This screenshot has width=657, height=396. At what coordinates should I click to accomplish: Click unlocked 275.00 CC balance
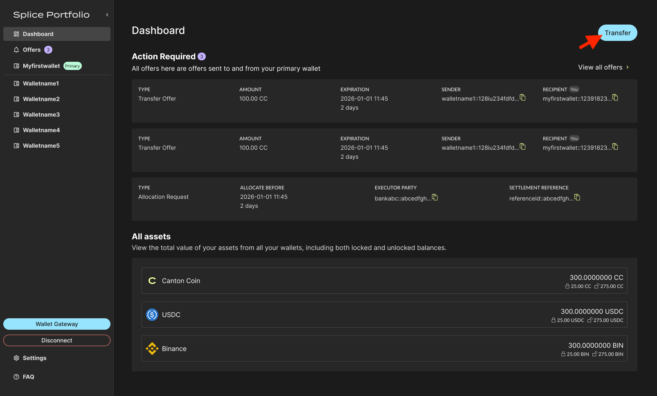(x=609, y=286)
